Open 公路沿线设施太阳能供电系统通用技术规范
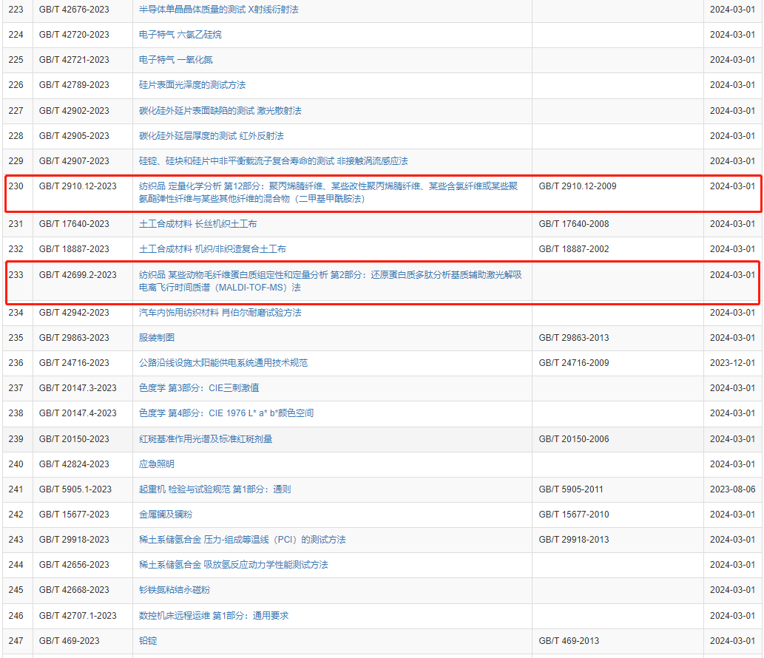 [223, 363]
